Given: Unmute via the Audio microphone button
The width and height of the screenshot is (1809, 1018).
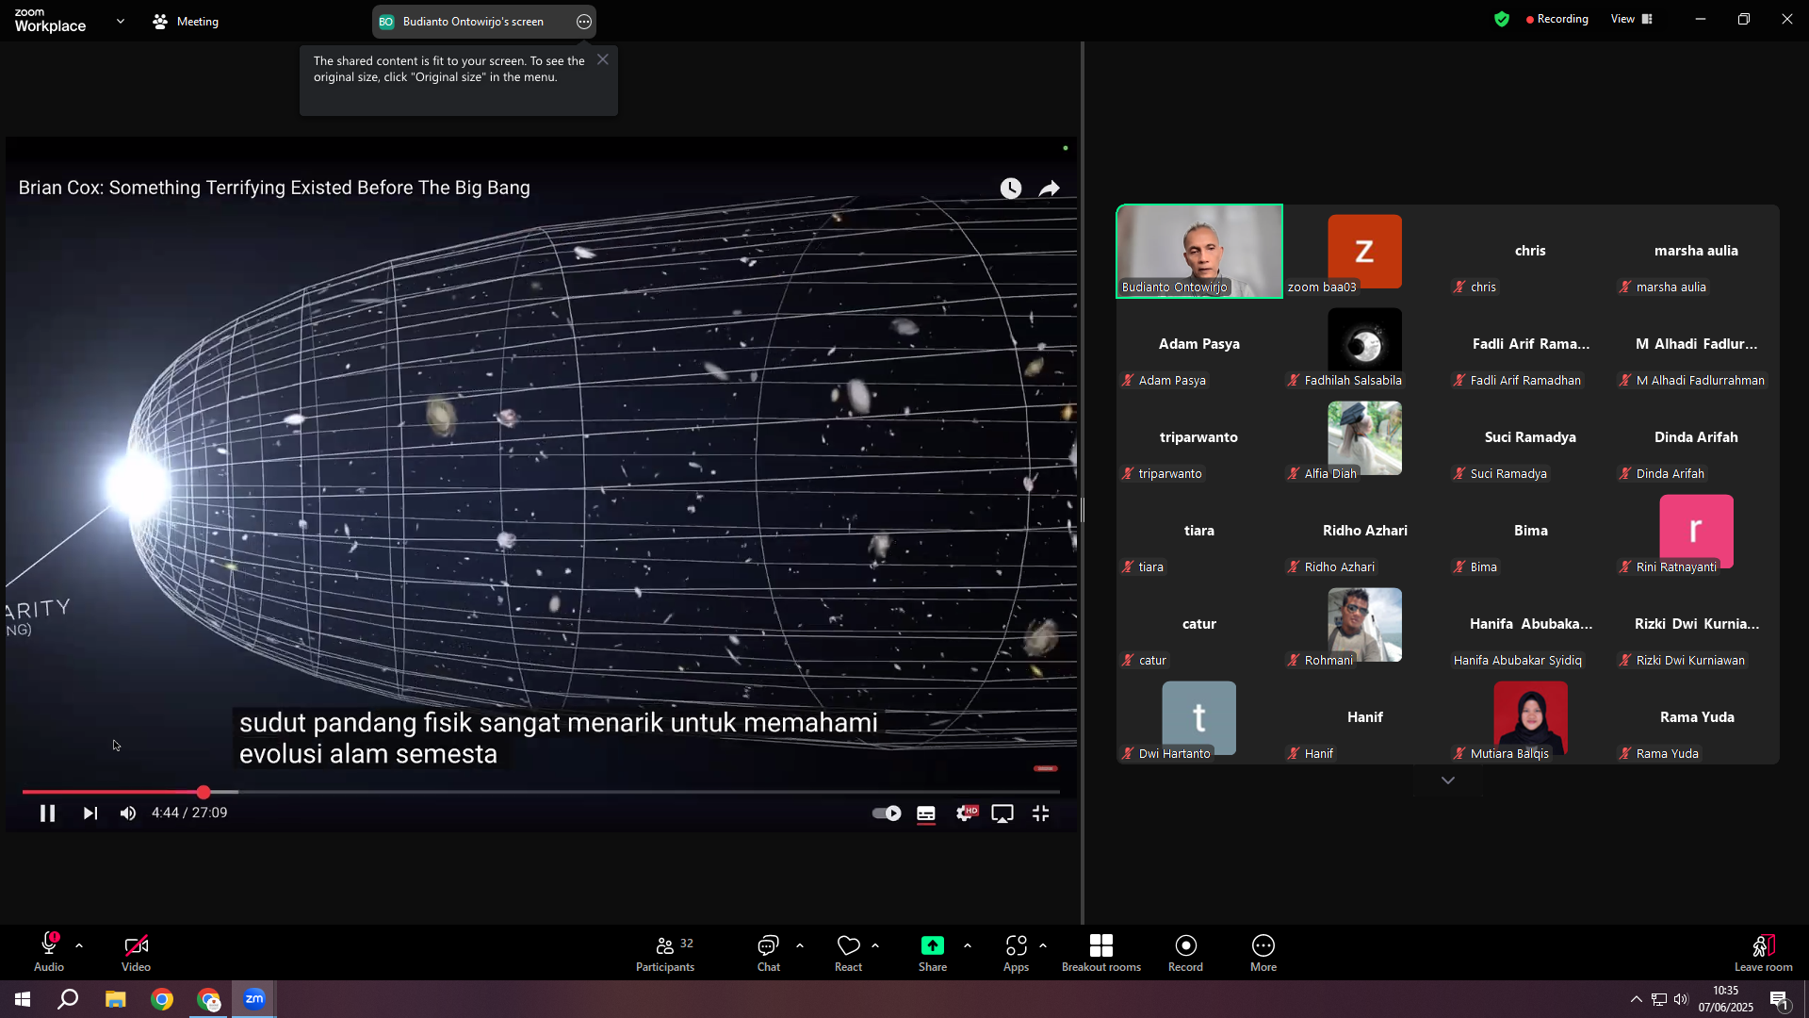Looking at the screenshot, I should click(x=49, y=952).
